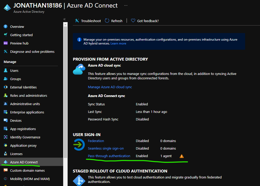Collapse the sidebar with the double chevron

coord(64,19)
